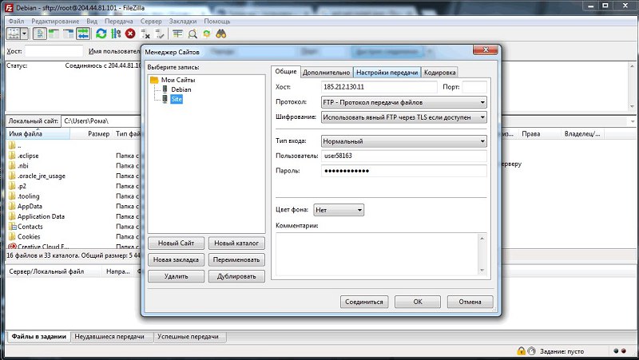The height and width of the screenshot is (360, 639).
Task: Open the Тип входа dropdown
Action: (404, 141)
